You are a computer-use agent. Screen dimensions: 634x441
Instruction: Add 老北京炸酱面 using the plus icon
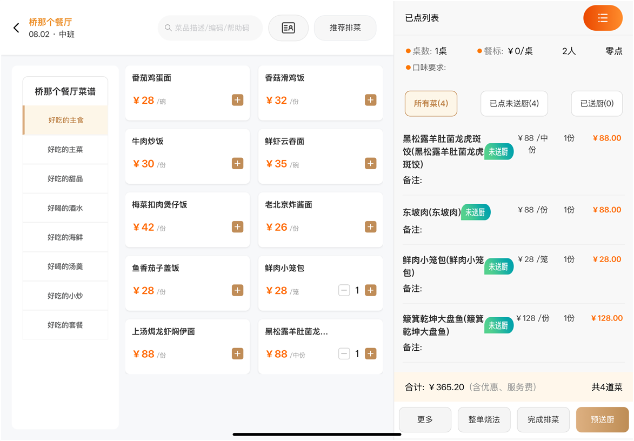(x=370, y=227)
